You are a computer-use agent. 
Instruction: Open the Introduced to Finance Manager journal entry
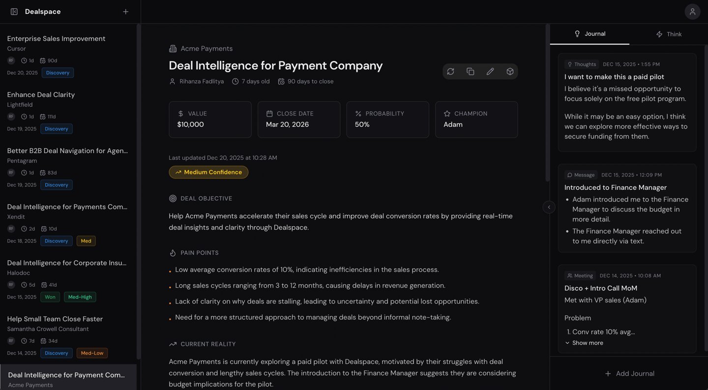point(615,187)
